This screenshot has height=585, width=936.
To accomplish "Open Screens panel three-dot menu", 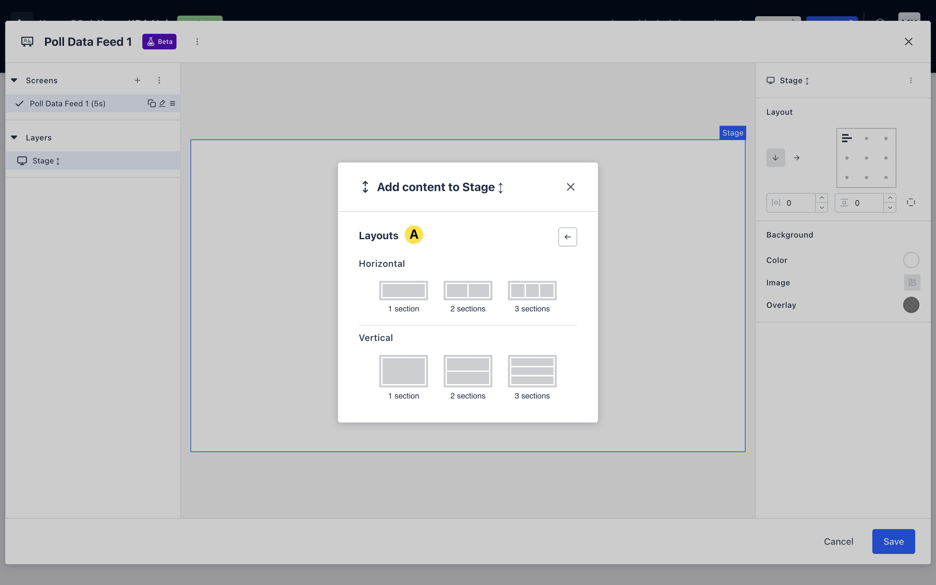I will tap(159, 80).
